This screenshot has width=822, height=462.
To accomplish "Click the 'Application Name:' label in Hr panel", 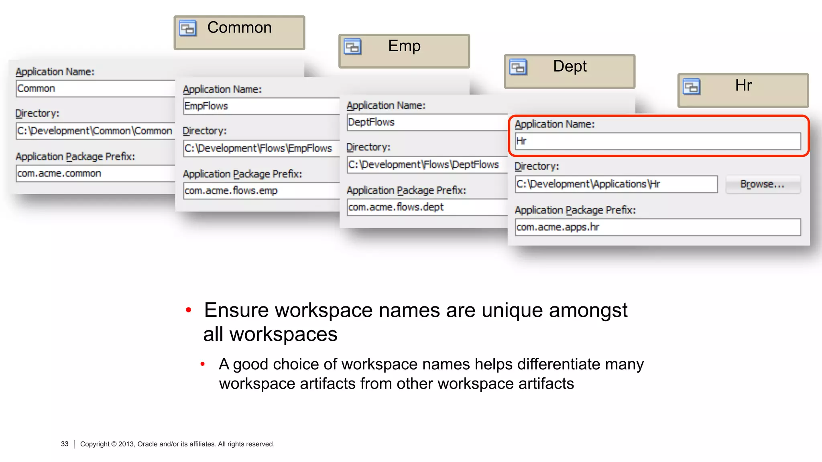I will (555, 124).
